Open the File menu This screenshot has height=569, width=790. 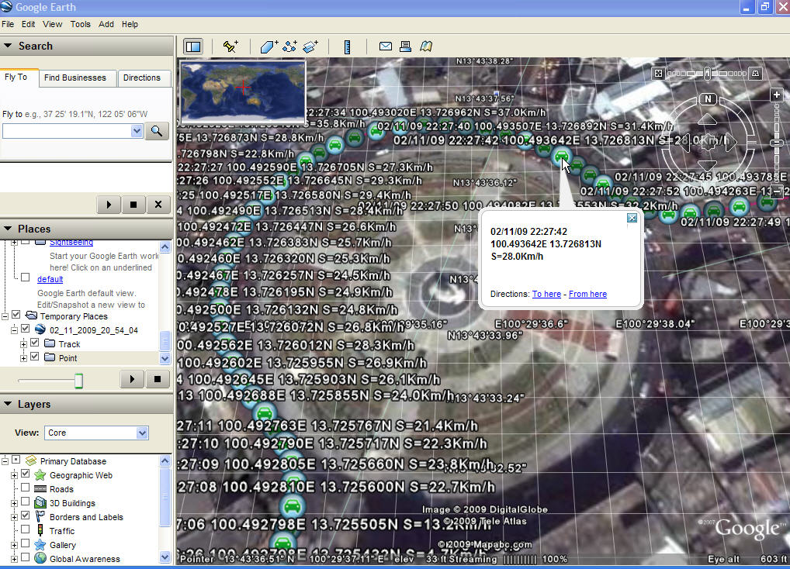pyautogui.click(x=8, y=24)
